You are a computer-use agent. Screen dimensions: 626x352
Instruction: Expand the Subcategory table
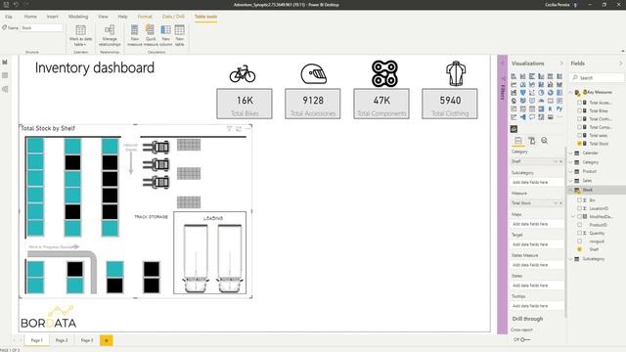[x=571, y=259]
